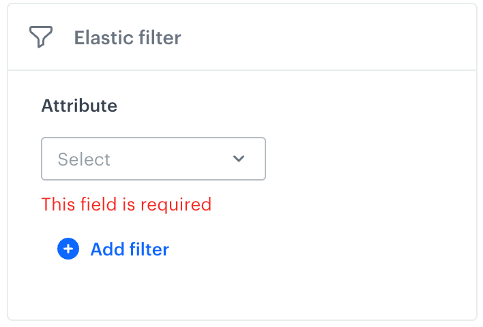Viewport: 483px width, 327px height.
Task: Choose an attribute from Select box
Action: 153,159
